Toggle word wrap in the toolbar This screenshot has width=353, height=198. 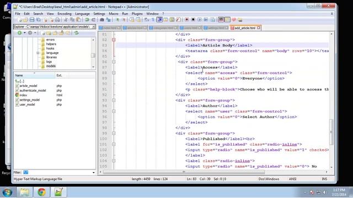click(147, 20)
